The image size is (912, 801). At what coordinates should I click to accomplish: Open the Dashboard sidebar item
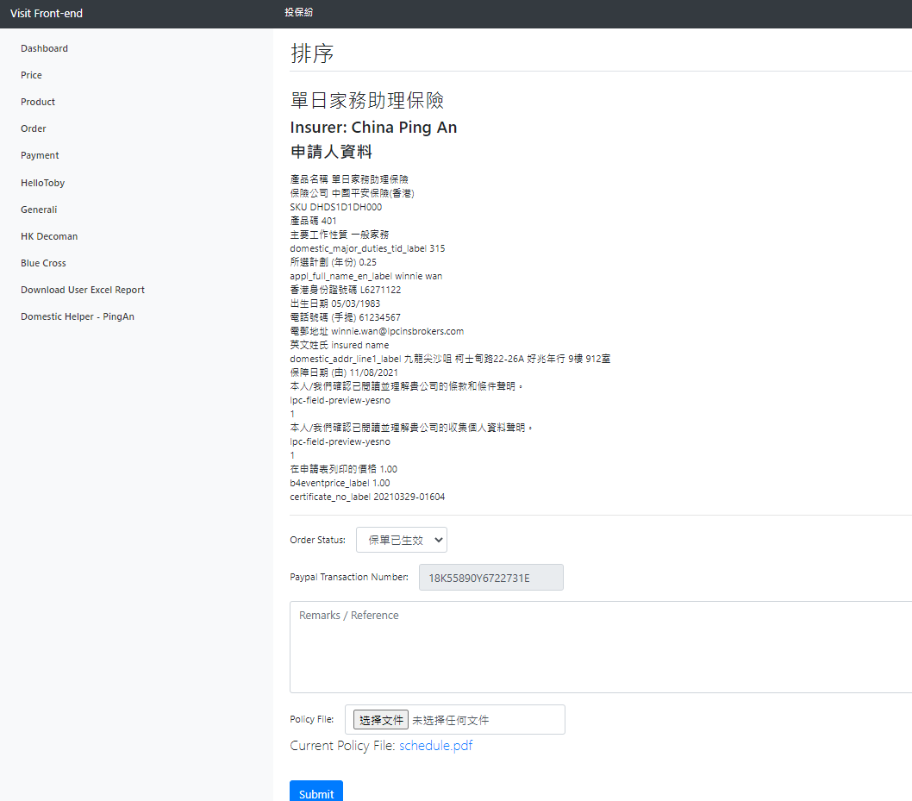coord(44,48)
